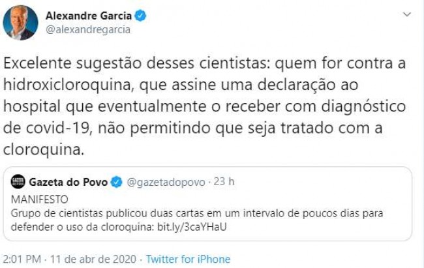Open the @alexandregarcia handle
The height and width of the screenshot is (268, 424).
point(87,29)
